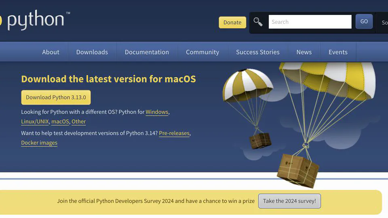Open the News menu
This screenshot has width=388, height=218.
[x=304, y=52]
